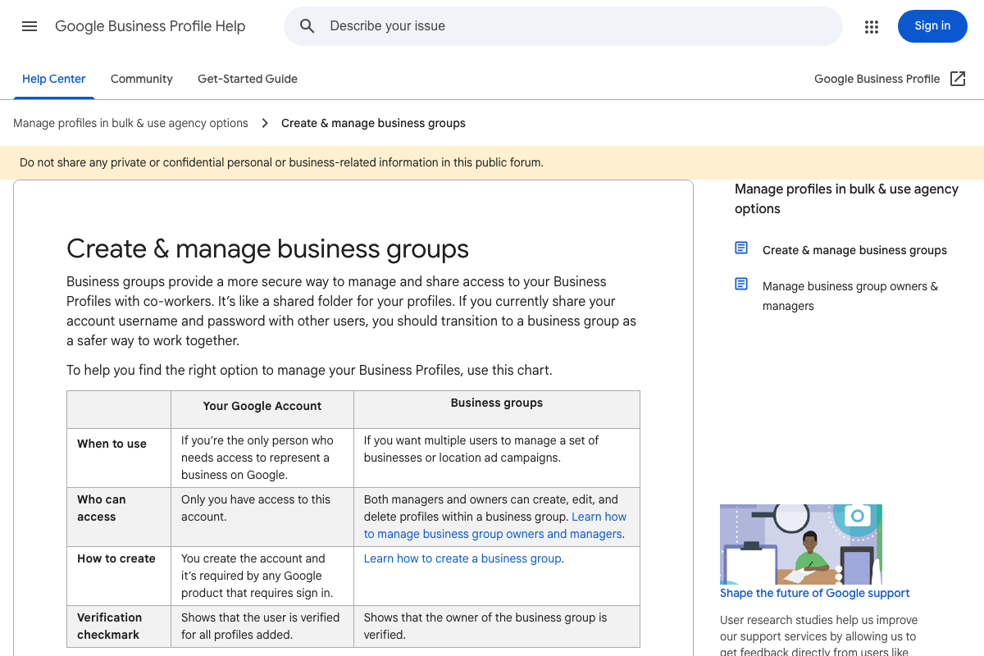Click Google Business Profile Help title
This screenshot has width=984, height=656.
tap(150, 26)
